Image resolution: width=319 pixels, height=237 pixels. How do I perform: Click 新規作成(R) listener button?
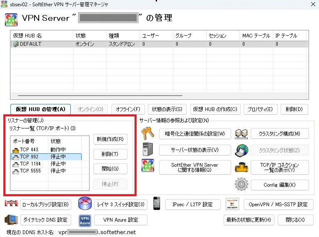110,139
